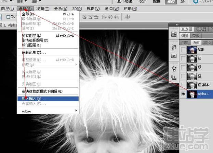The height and width of the screenshot is (153, 213).
Task: Open the Mini Bridge panel icon
Action: 174,34
